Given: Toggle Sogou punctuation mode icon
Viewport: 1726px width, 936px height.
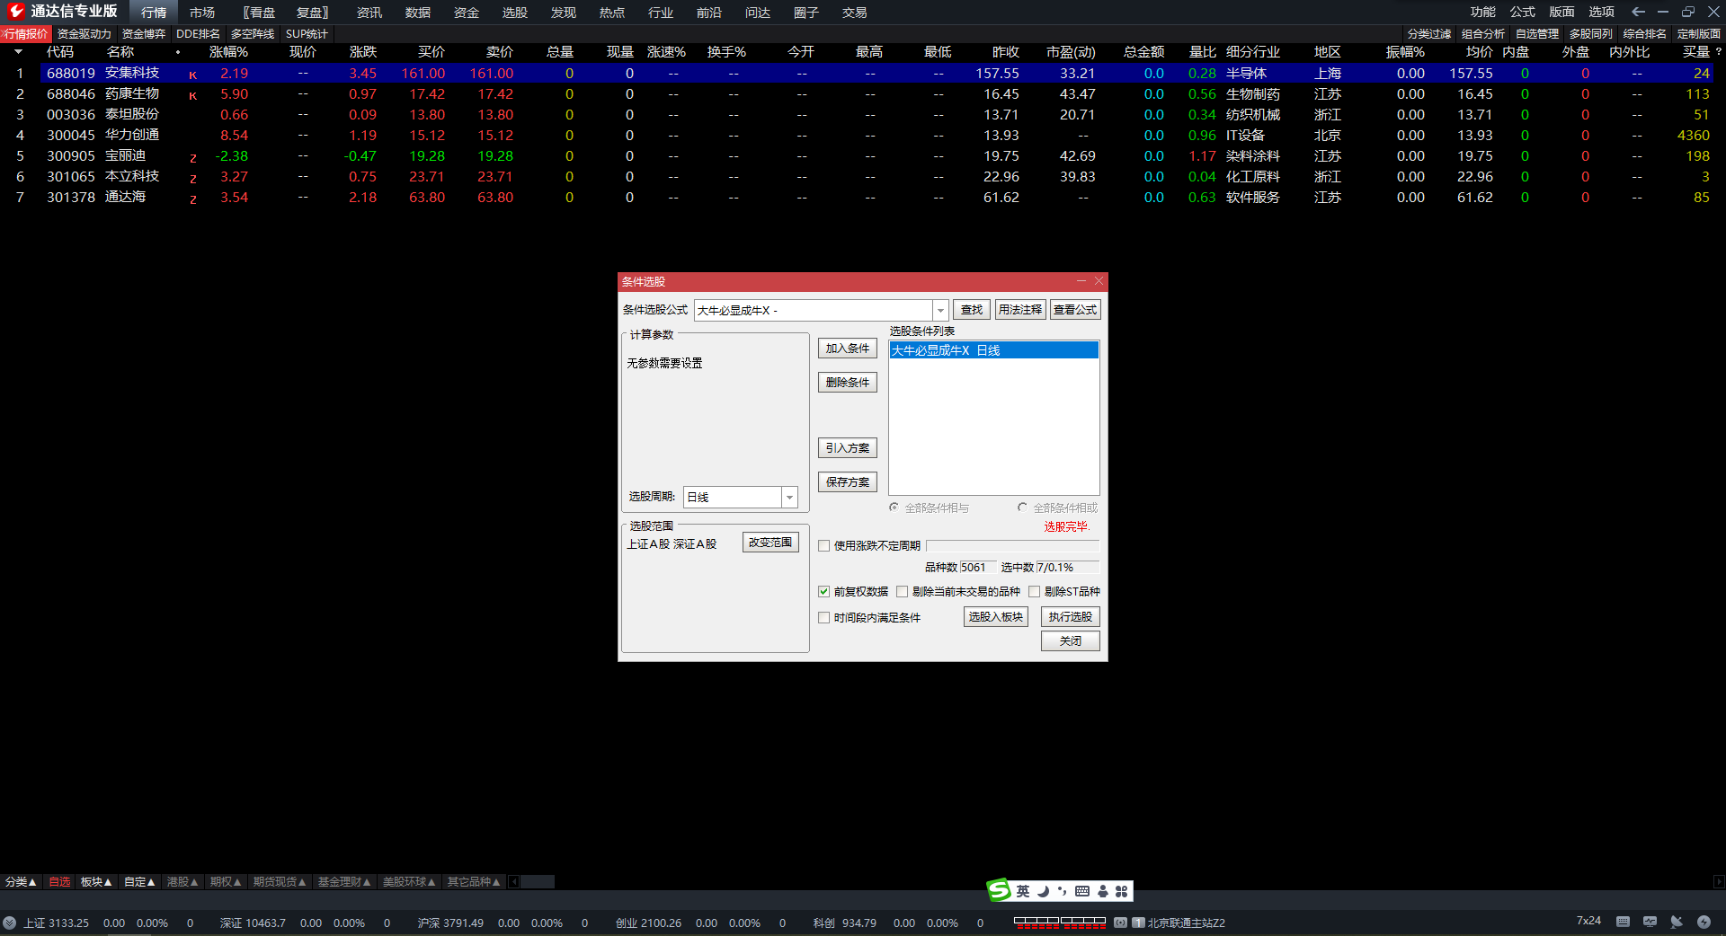Looking at the screenshot, I should tap(1062, 891).
